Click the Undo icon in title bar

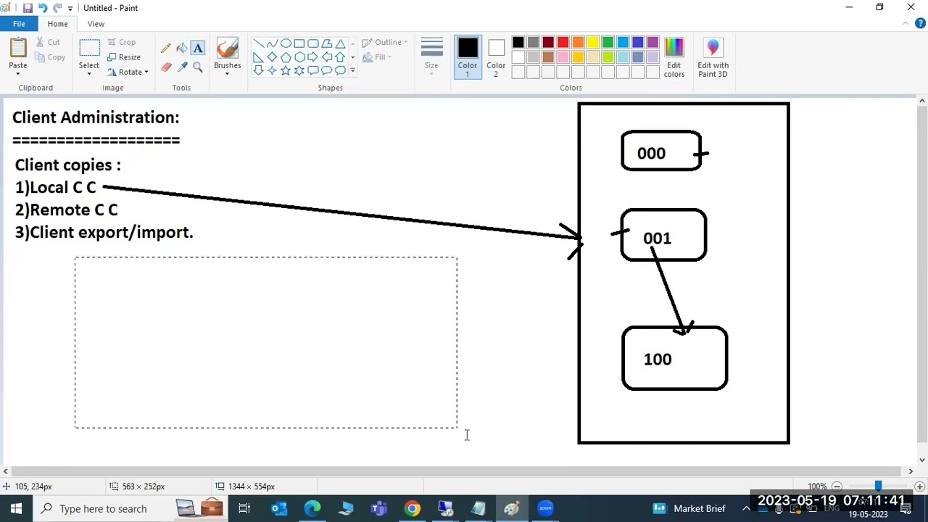pos(43,8)
